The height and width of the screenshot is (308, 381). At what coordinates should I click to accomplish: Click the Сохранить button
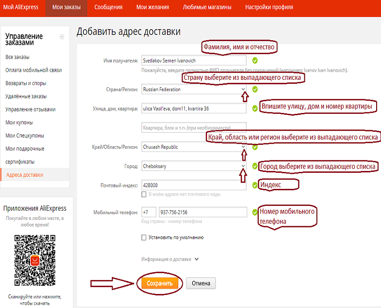point(160,283)
